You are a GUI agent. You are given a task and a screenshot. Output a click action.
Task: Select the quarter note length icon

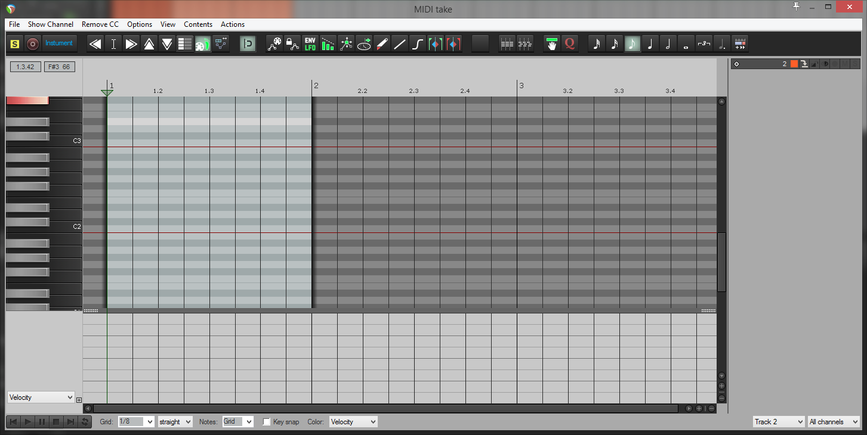tap(650, 44)
